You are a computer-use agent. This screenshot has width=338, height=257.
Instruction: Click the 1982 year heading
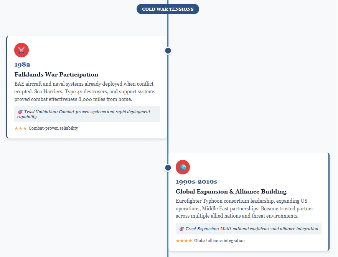click(22, 65)
